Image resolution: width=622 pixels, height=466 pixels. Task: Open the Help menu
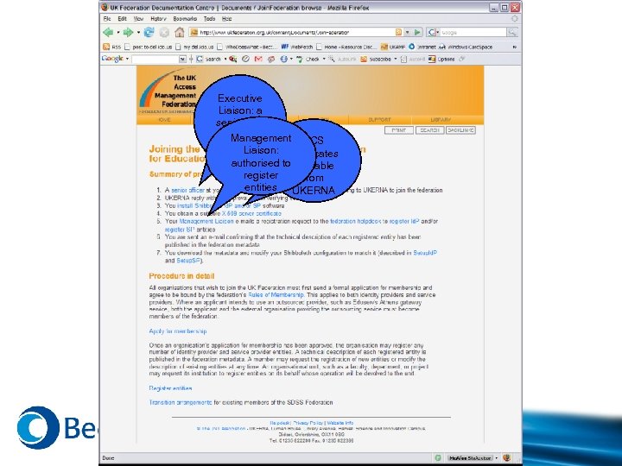(x=227, y=19)
